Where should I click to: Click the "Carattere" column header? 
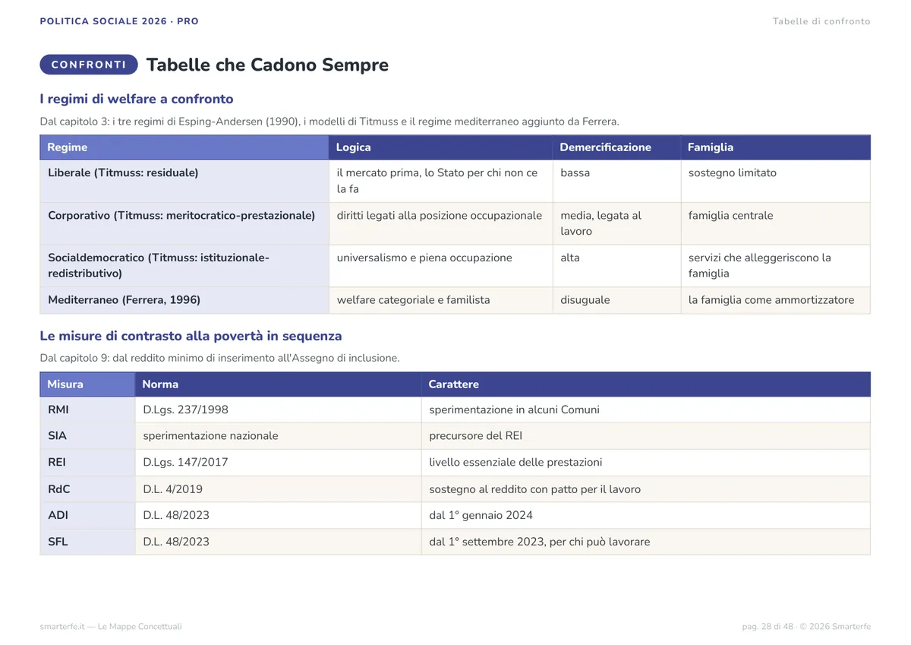point(646,384)
